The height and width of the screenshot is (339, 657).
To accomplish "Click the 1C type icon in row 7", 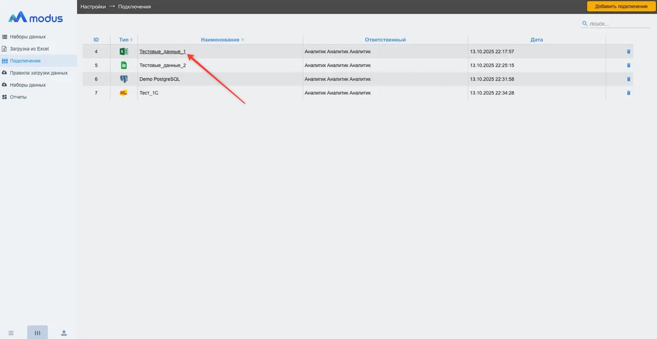I will coord(124,93).
